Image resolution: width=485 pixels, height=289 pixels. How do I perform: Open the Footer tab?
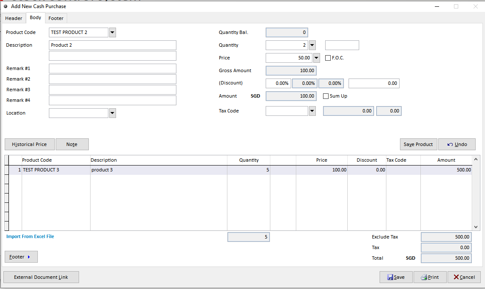(56, 18)
